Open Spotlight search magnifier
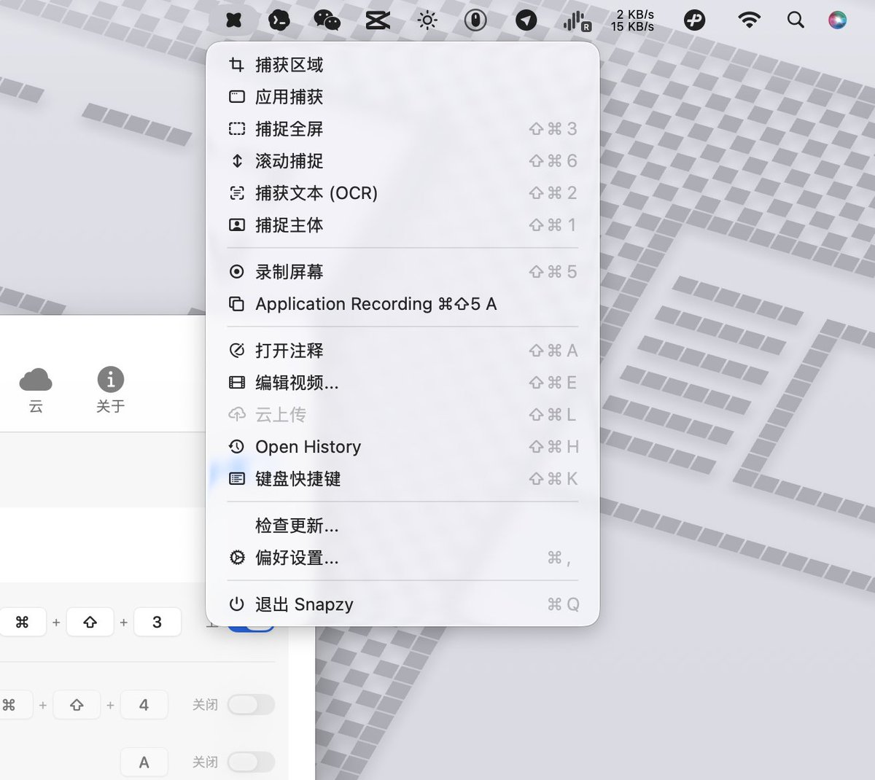Viewport: 875px width, 780px height. click(796, 20)
